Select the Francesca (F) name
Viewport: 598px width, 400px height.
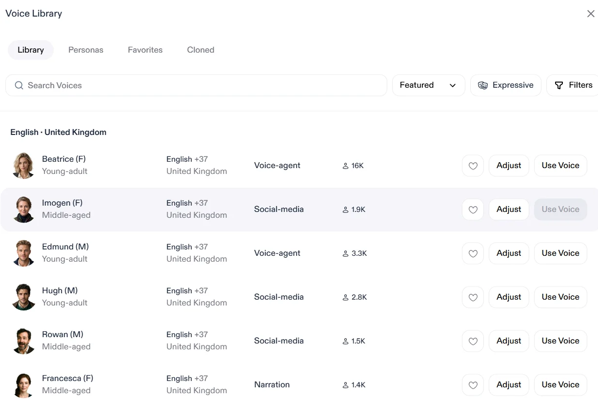point(68,379)
